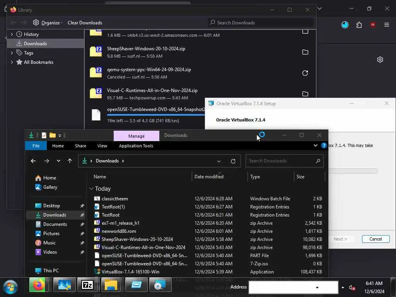Open the settings gear on Firefox page

[380, 60]
